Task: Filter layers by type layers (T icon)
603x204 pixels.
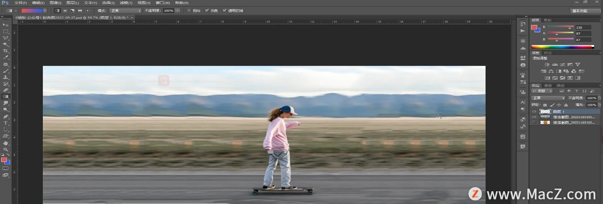Action: pyautogui.click(x=577, y=91)
